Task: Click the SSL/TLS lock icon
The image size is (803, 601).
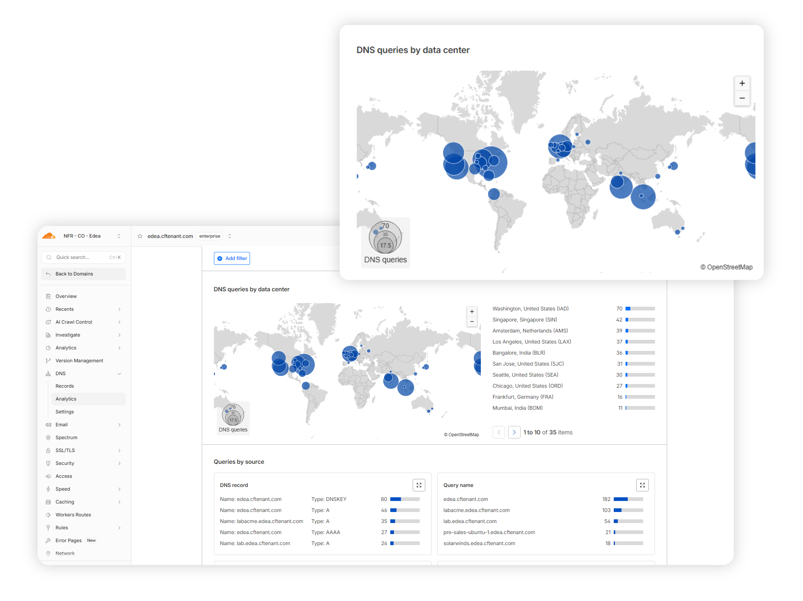Action: tap(48, 450)
